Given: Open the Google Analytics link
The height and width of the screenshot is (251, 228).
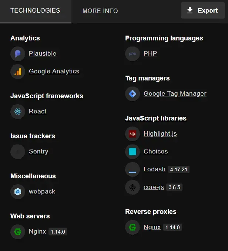Looking at the screenshot, I should click(54, 71).
